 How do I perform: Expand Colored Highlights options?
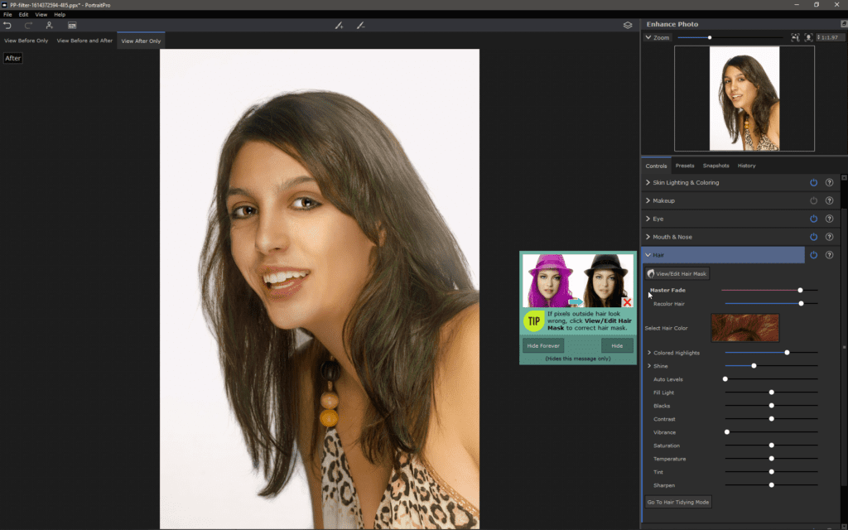click(x=649, y=353)
